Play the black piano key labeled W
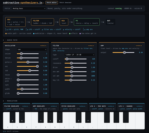Viewport: 149px width, 133px height. pos(13,117)
